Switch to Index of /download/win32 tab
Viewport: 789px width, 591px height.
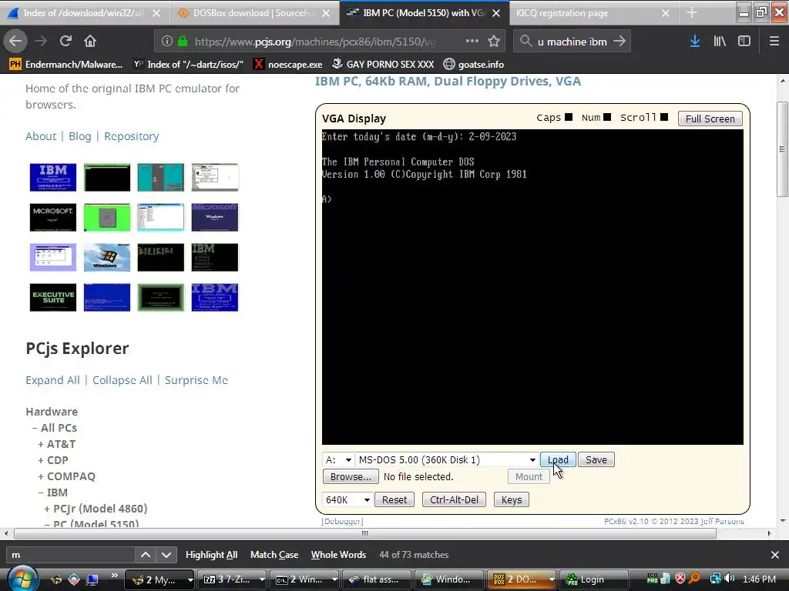pyautogui.click(x=84, y=13)
